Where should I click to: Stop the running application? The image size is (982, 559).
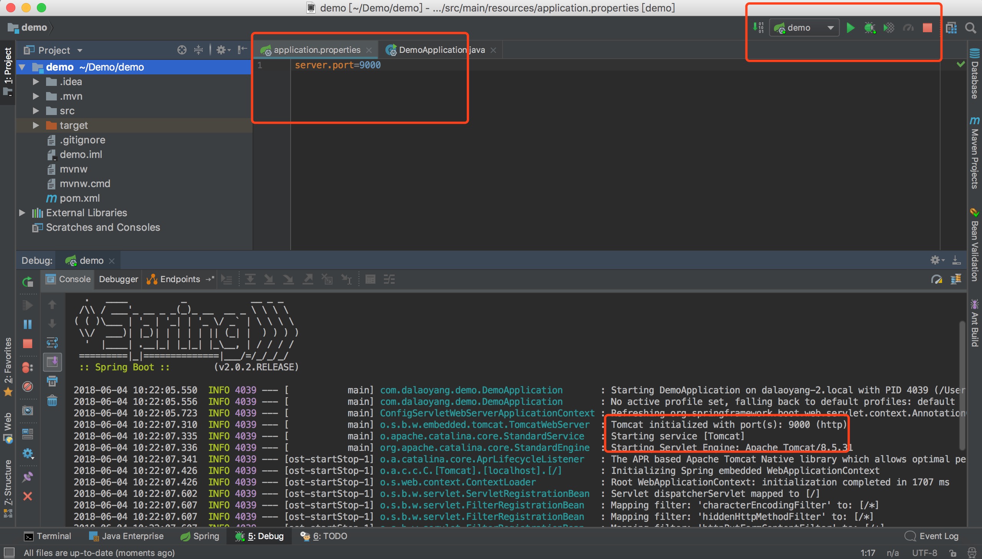927,28
